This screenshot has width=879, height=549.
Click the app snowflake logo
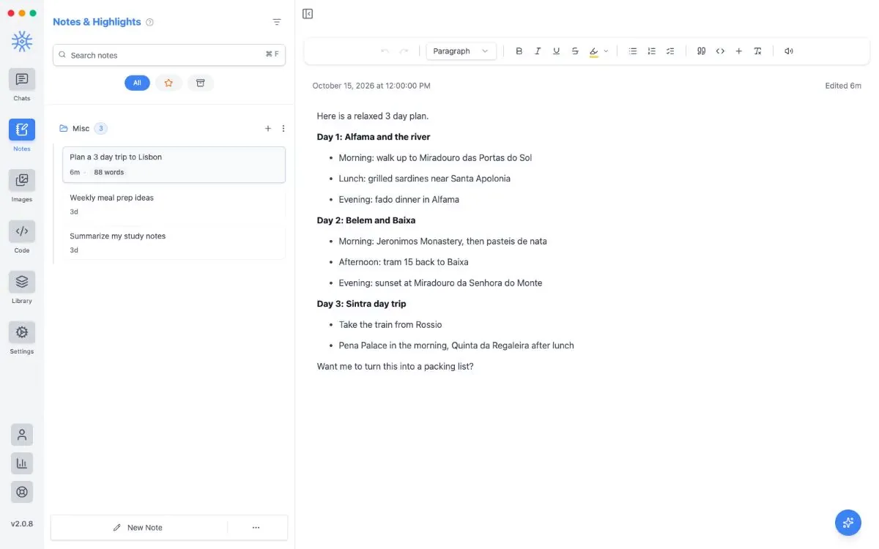coord(22,42)
